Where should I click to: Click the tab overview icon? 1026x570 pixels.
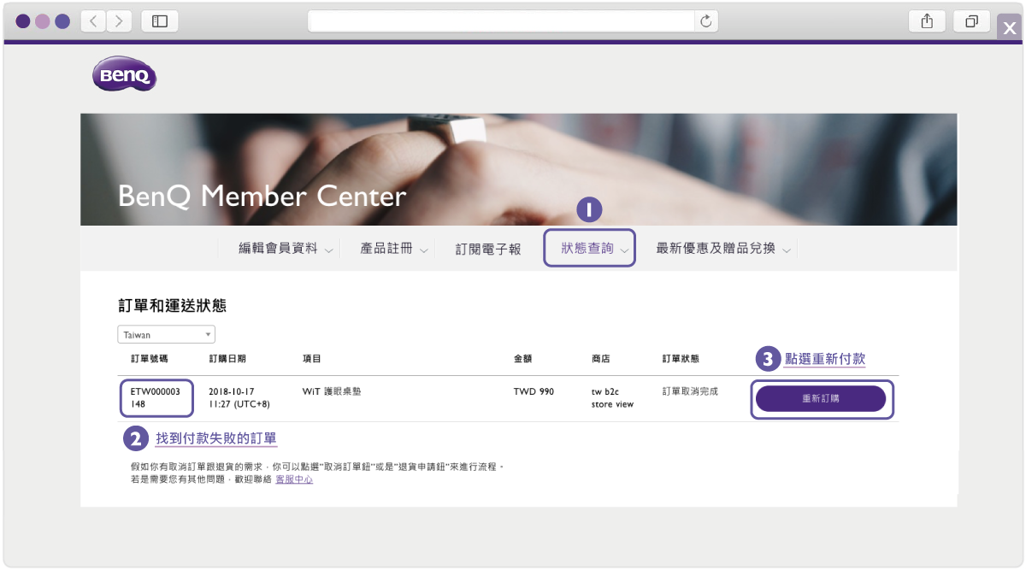pos(971,21)
